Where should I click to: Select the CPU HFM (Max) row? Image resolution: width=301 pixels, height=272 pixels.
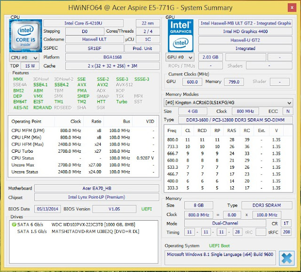pos(83,144)
